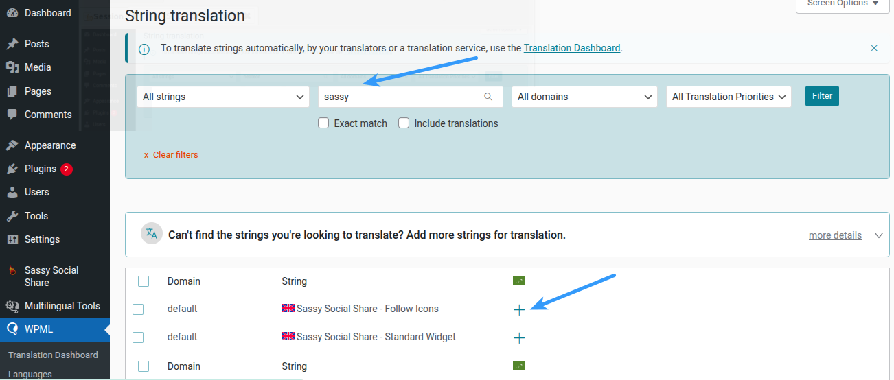Click the Comments bubble icon
The image size is (894, 380).
[12, 115]
